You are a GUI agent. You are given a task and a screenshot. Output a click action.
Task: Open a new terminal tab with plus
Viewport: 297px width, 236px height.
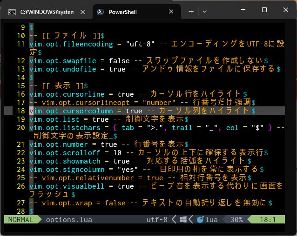[191, 12]
